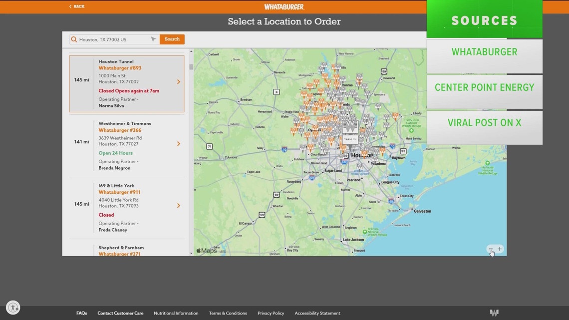Select CENTER POINT ENERGY source entry
This screenshot has height=320, width=569.
click(x=484, y=87)
